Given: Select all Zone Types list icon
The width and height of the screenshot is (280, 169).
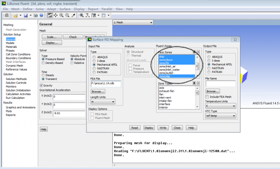Looking at the screenshot, I should click(x=194, y=83).
